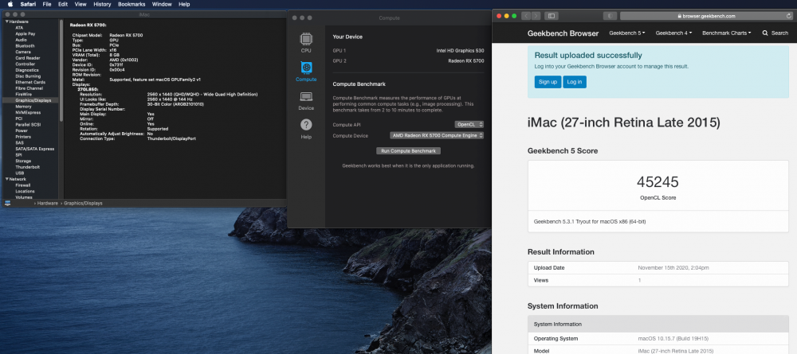Select Parallel SCSI in hardware list
This screenshot has width=797, height=354.
coord(27,125)
